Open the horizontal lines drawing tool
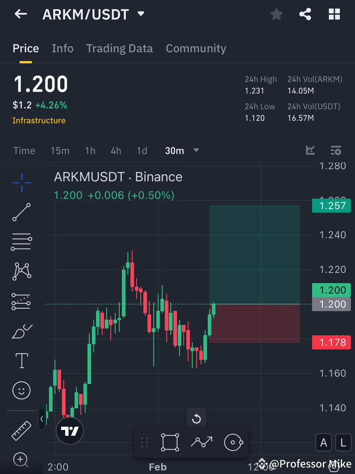The height and width of the screenshot is (474, 355). 21,242
